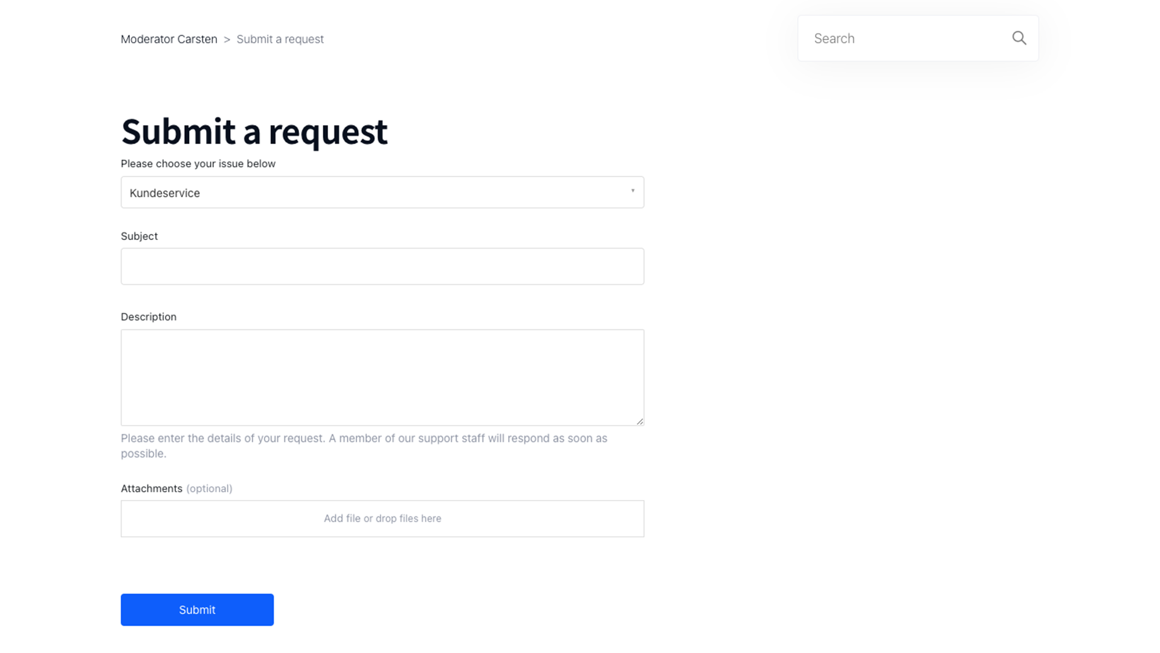The width and height of the screenshot is (1160, 653).
Task: Click the 'Description' field label
Action: click(149, 317)
